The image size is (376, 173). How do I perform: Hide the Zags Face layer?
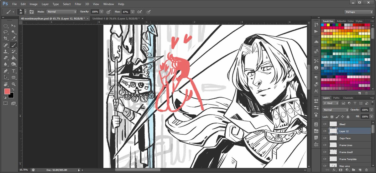click(x=325, y=138)
